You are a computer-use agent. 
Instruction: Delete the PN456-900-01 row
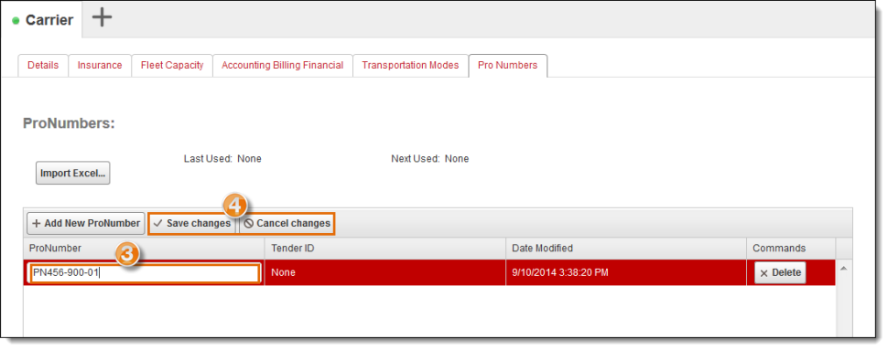[x=780, y=272]
